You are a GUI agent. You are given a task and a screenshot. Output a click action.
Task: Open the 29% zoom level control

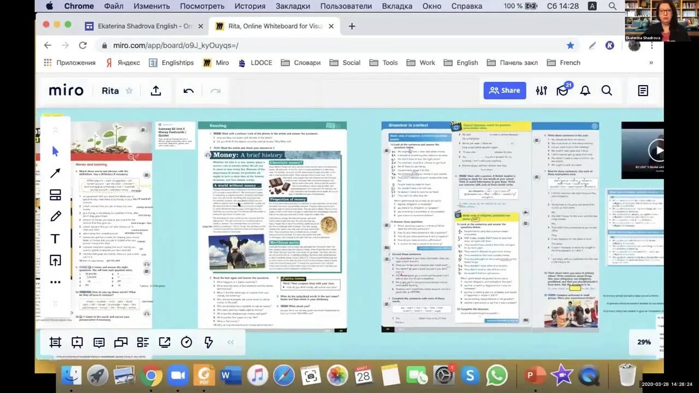644,342
